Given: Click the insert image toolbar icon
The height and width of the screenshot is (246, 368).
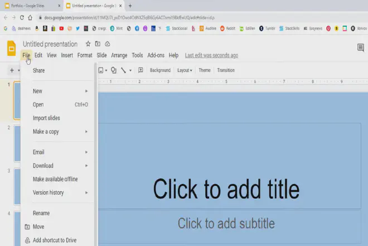Looking at the screenshot, I should pyautogui.click(x=101, y=70).
